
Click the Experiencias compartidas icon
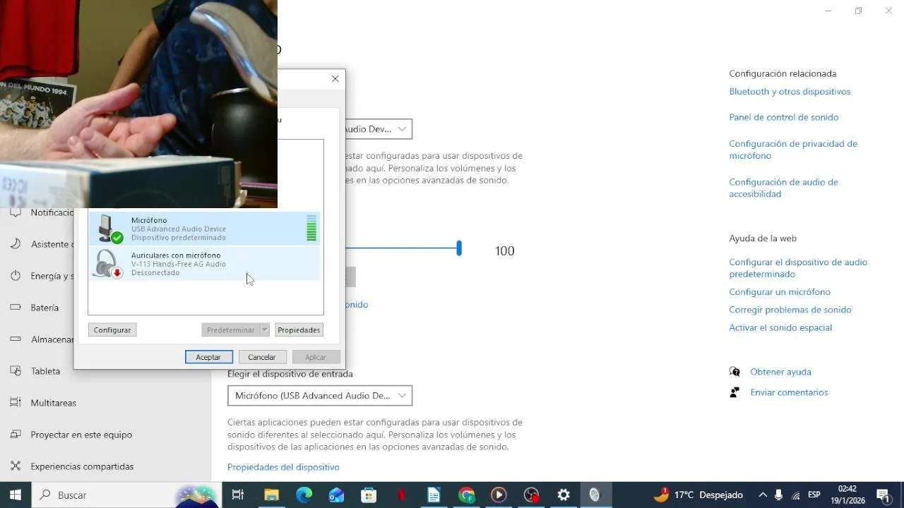point(16,466)
